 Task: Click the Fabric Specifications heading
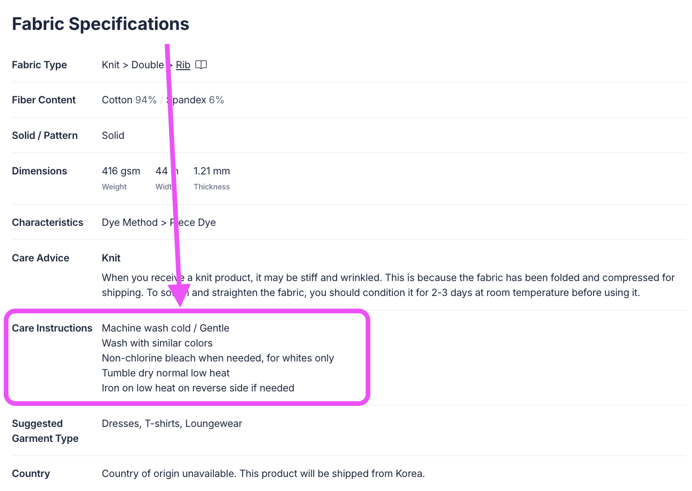[x=101, y=24]
